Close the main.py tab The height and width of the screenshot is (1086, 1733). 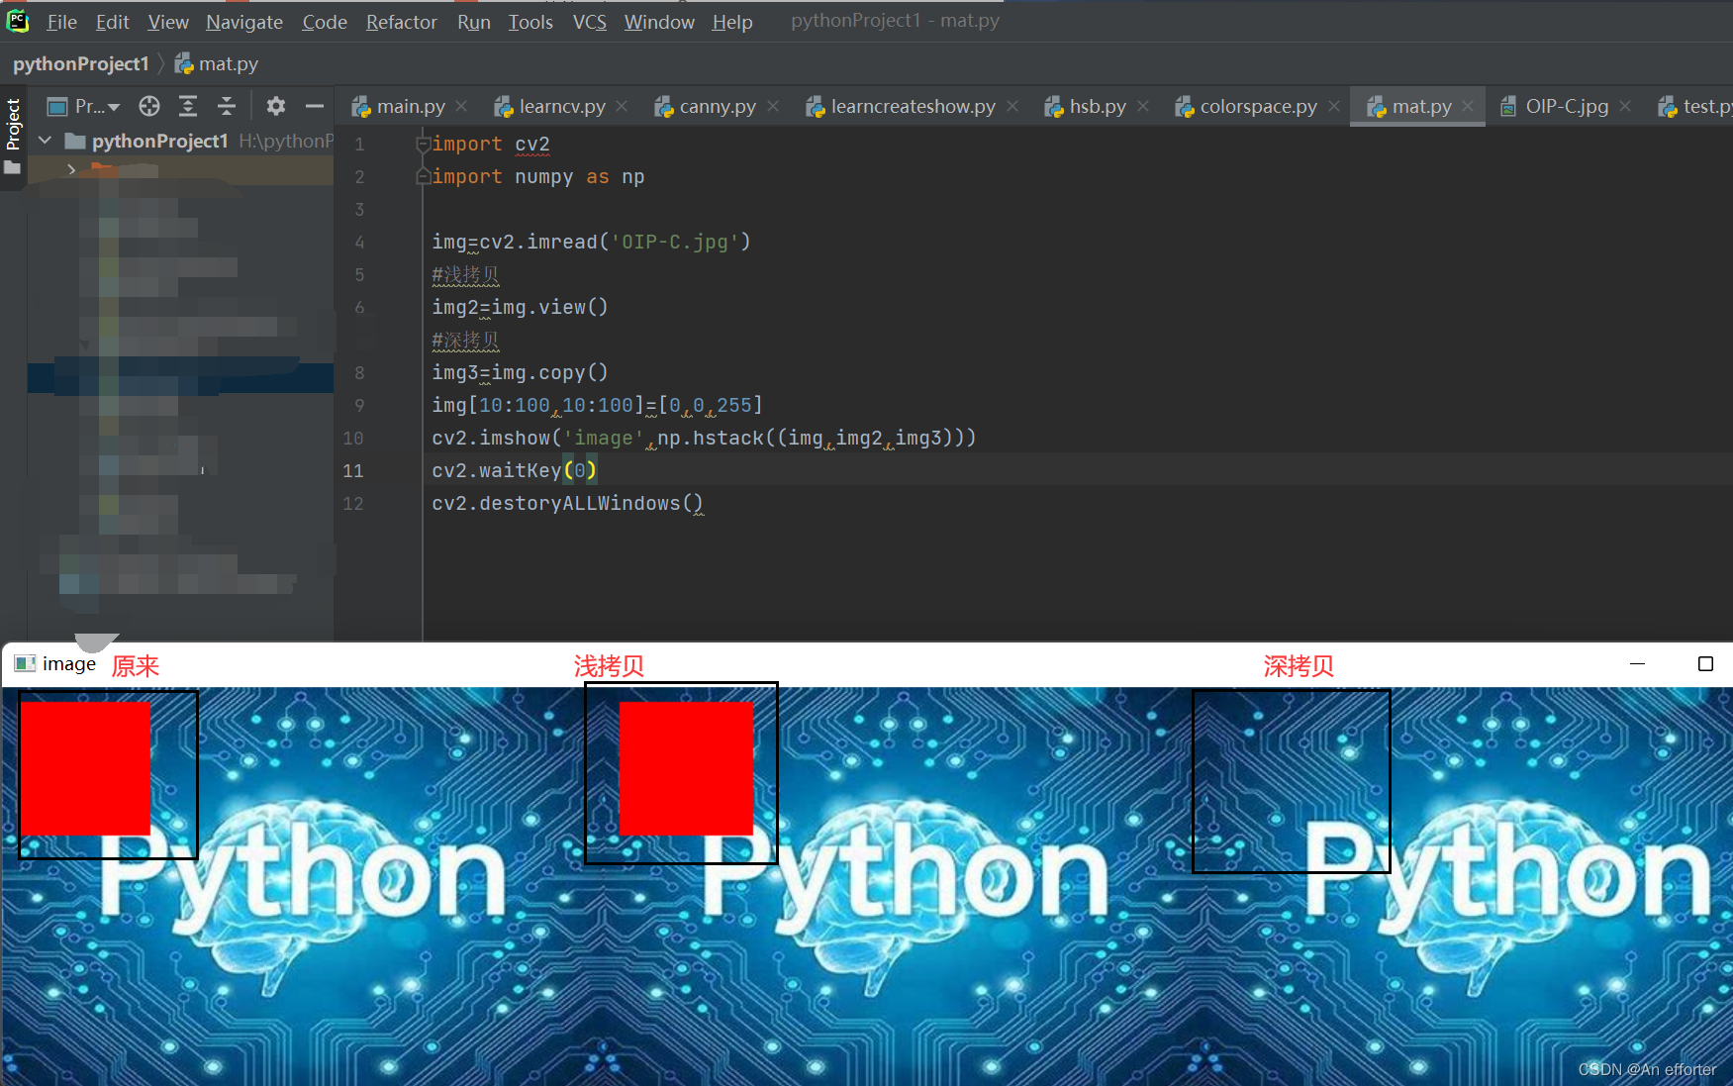click(461, 106)
